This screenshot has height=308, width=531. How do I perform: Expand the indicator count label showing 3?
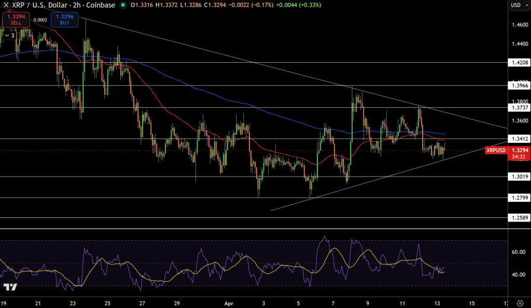click(x=14, y=35)
